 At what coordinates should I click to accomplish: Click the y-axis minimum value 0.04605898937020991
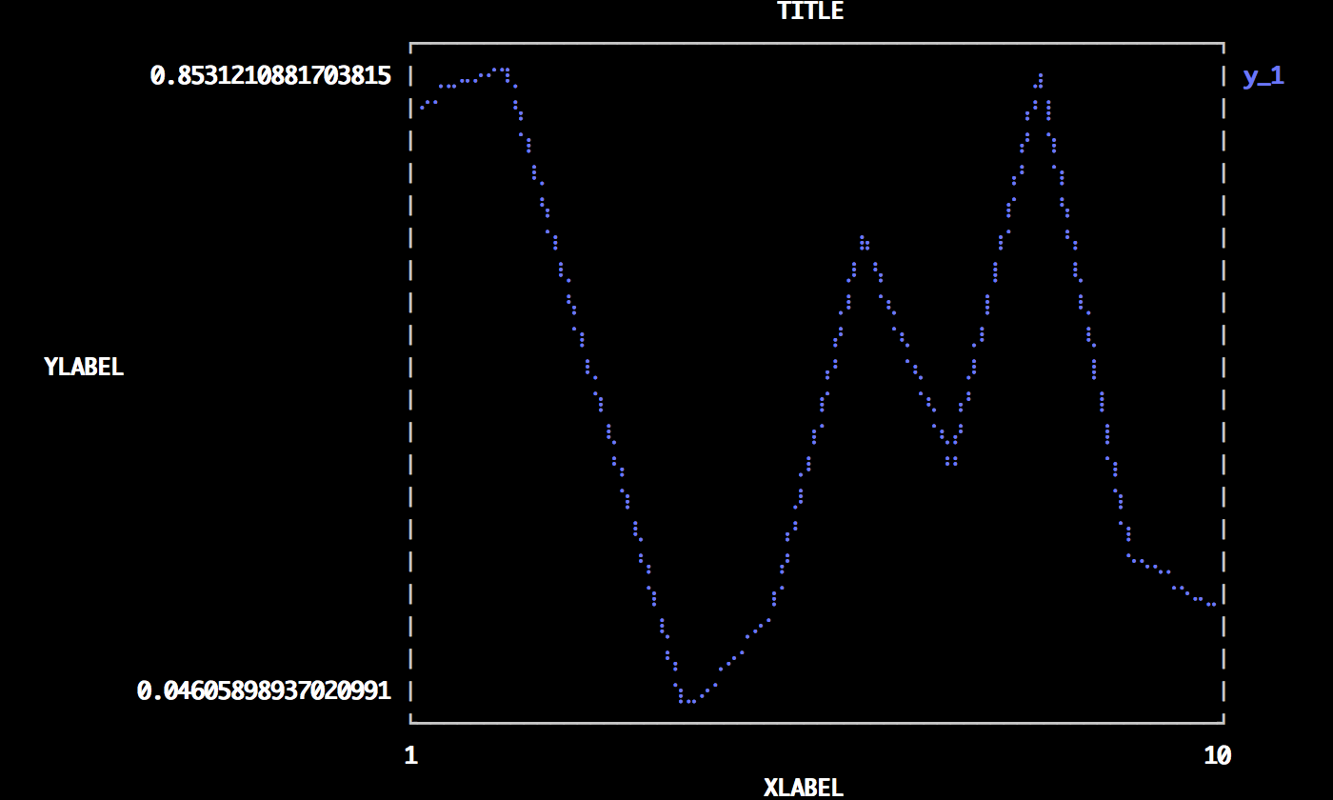[264, 690]
